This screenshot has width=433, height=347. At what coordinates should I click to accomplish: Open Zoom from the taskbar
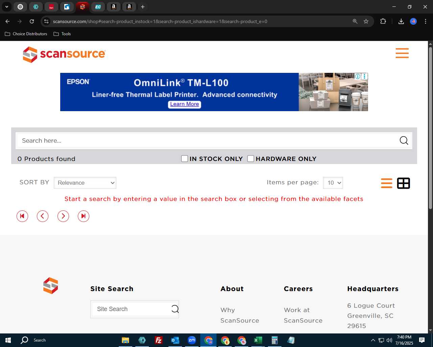point(192,340)
